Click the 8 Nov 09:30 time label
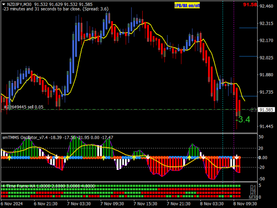277x208 pixels. (245, 204)
